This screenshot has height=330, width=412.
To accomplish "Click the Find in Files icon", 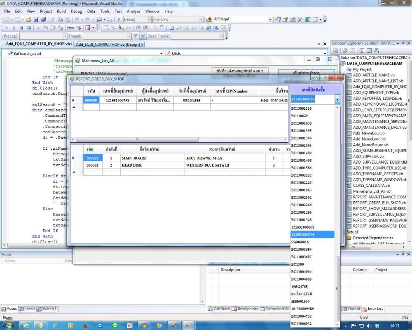I will (x=209, y=19).
